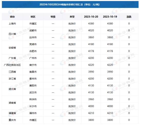Click the 南昌市 region cell
Viewport: 142px width, 125px height.
(x=33, y=72)
